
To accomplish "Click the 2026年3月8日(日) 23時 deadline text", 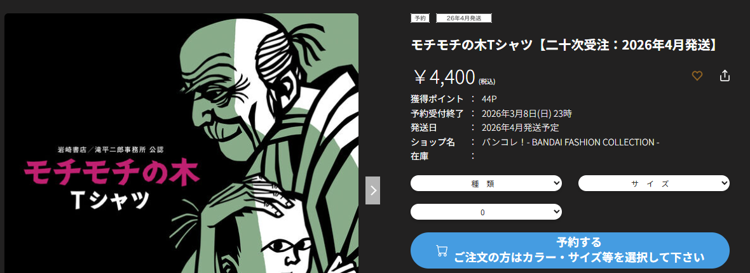I will click(x=527, y=114).
